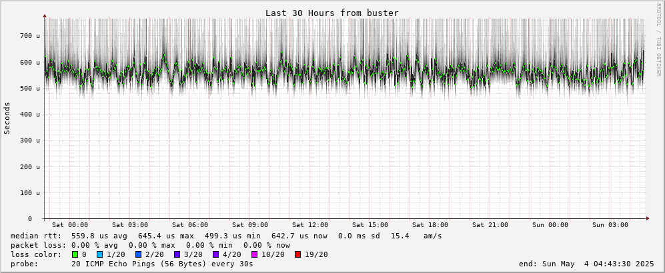Click the '0.00 % avg' packet loss value
The image size is (665, 273).
tap(95, 246)
